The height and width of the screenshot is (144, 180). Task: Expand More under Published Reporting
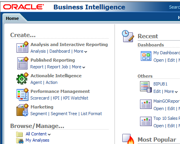[x=78, y=67]
